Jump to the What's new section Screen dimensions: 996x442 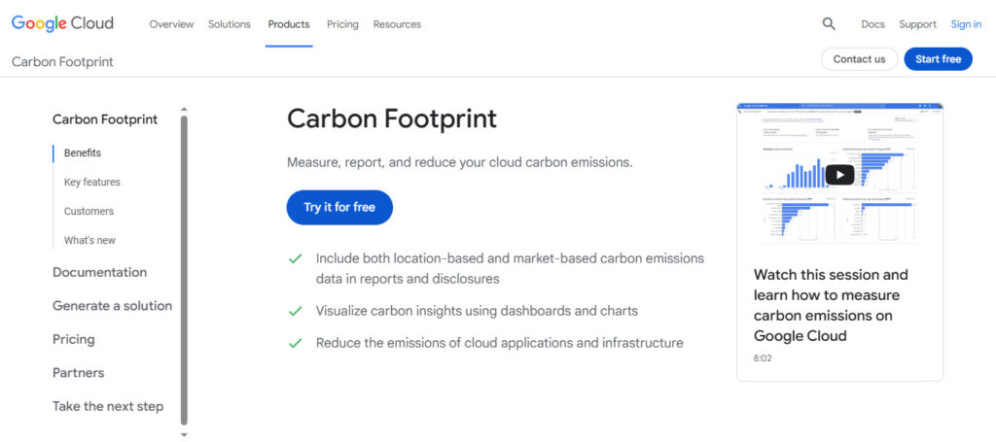(x=89, y=240)
